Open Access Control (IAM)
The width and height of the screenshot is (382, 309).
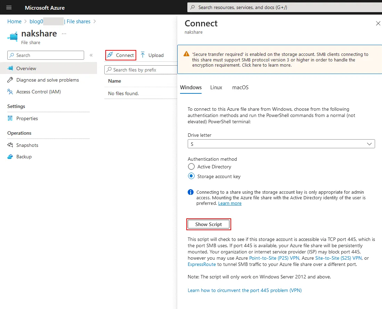point(38,92)
